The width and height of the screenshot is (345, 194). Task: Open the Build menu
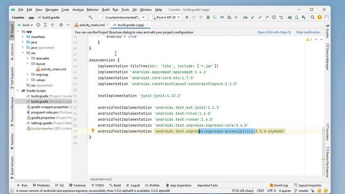pos(106,10)
